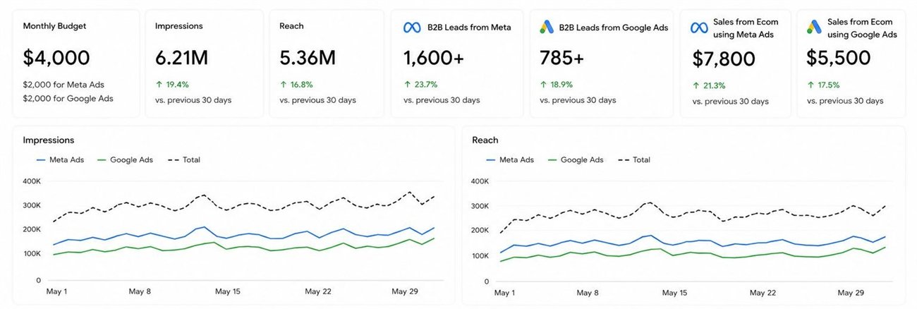This screenshot has width=917, height=309.
Task: Click the 21.3% change indicator
Action: (709, 85)
